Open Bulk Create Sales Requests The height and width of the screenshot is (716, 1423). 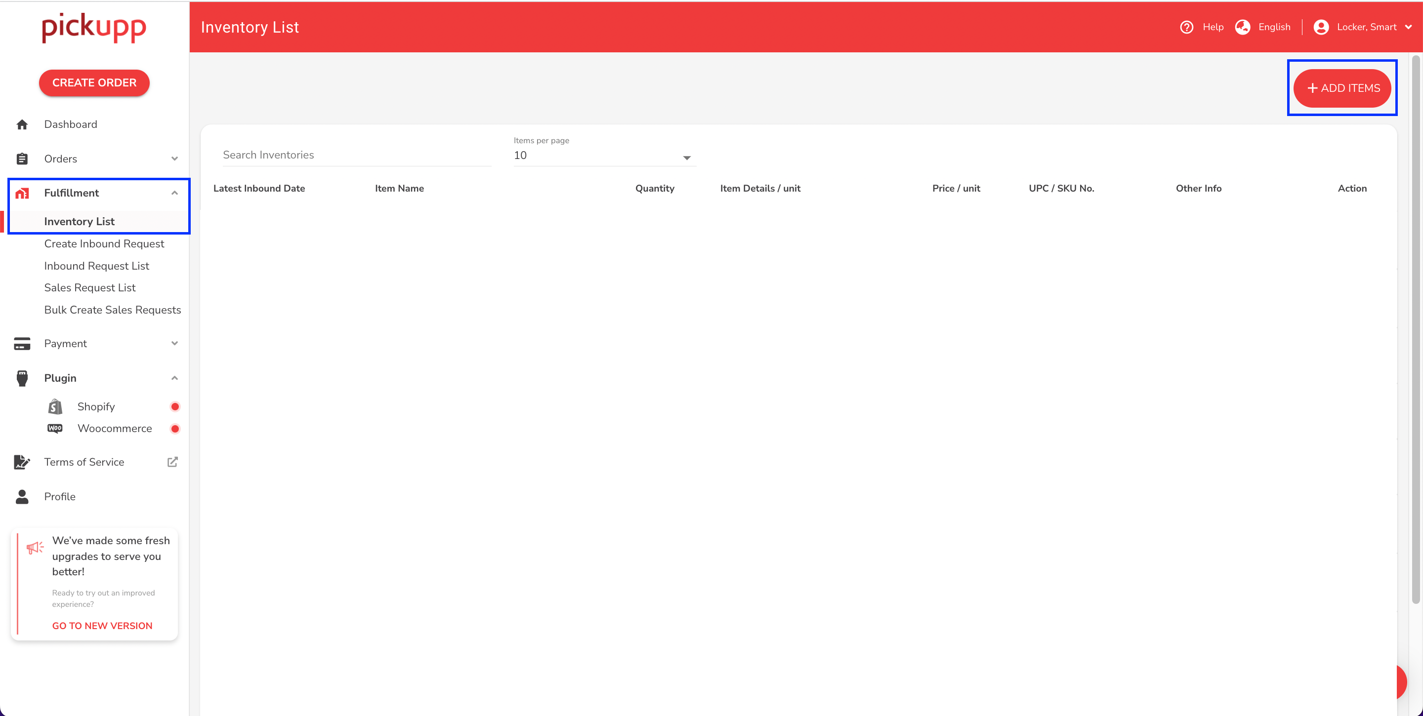[x=113, y=310]
